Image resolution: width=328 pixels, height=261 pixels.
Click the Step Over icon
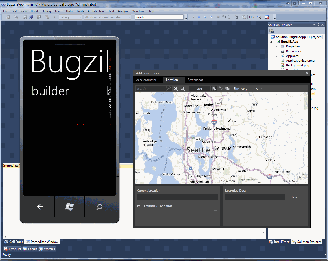[230, 17]
